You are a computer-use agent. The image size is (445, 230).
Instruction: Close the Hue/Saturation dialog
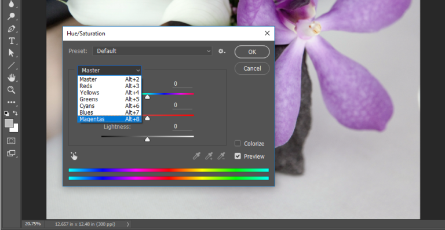(267, 33)
